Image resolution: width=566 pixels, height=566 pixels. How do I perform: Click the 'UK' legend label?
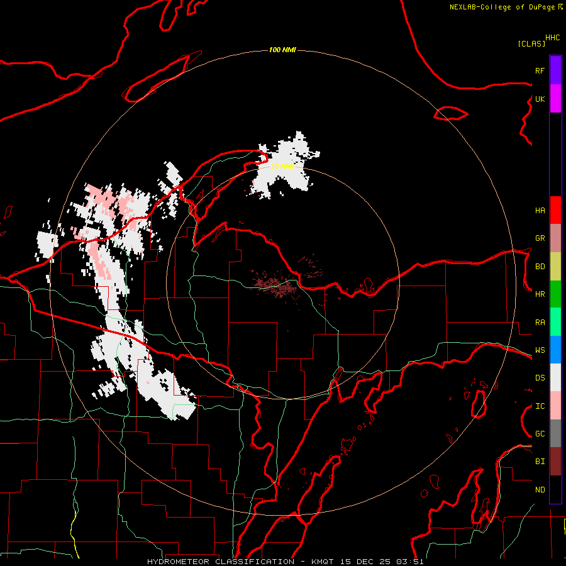(540, 99)
